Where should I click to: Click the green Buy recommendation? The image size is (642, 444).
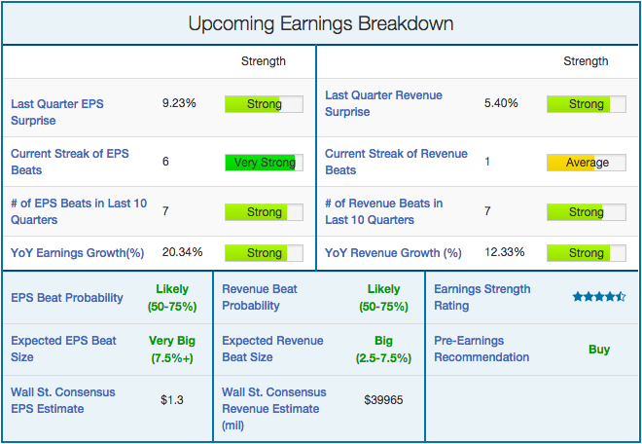pos(599,349)
